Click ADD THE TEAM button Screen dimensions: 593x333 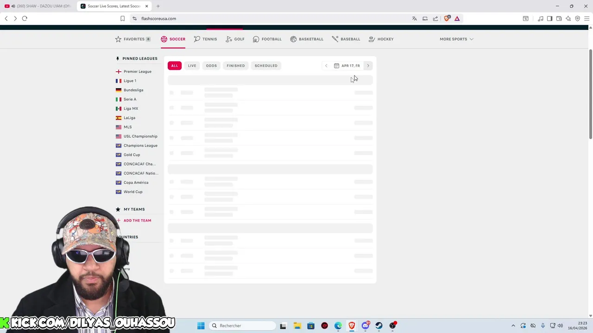[x=134, y=221]
